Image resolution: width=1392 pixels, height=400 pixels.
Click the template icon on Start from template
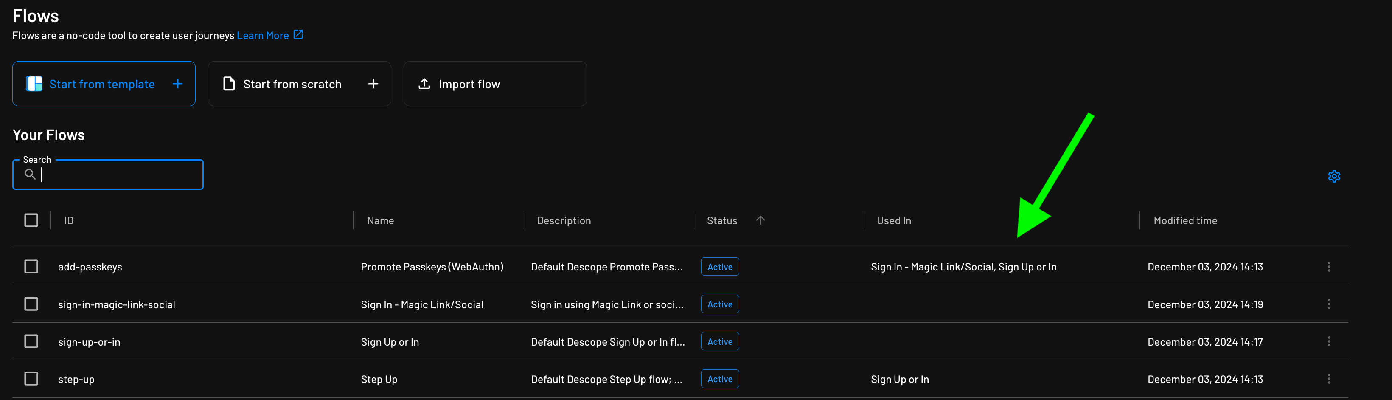pyautogui.click(x=34, y=83)
